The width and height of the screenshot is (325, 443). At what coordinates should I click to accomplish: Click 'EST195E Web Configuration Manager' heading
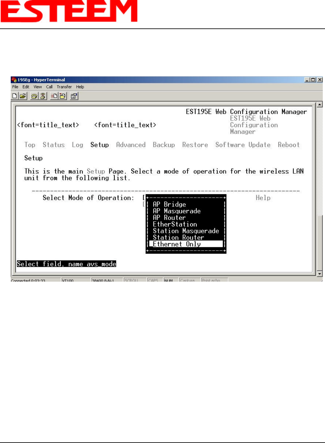[x=246, y=112]
